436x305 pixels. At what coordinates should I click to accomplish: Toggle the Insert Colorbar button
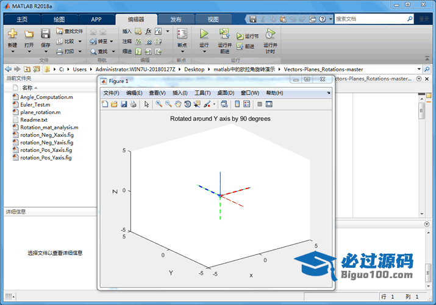(x=238, y=104)
